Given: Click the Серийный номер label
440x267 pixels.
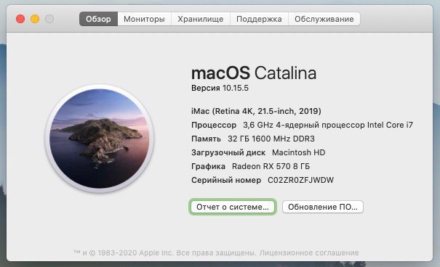Looking at the screenshot, I should tap(226, 180).
